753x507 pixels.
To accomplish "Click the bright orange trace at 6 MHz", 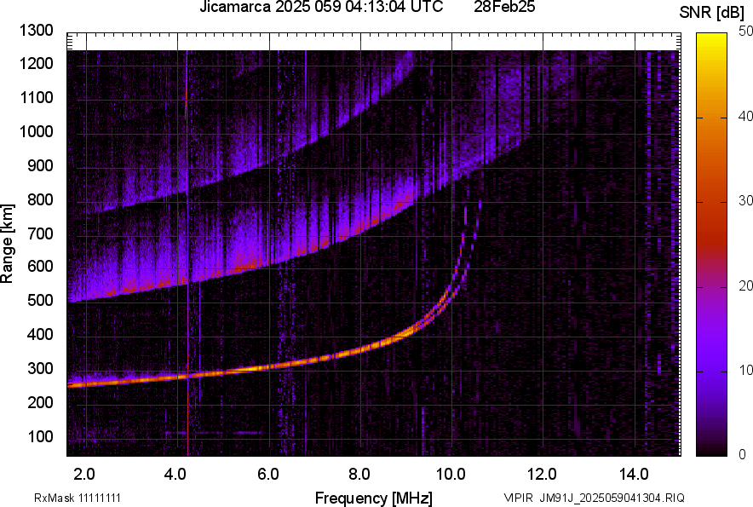I will pyautogui.click(x=268, y=366).
